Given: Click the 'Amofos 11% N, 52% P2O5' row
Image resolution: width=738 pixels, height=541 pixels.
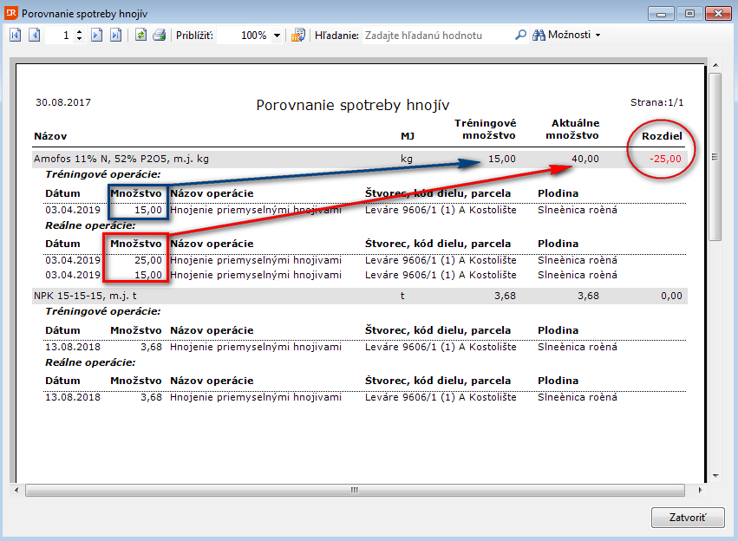Looking at the screenshot, I should [x=360, y=159].
